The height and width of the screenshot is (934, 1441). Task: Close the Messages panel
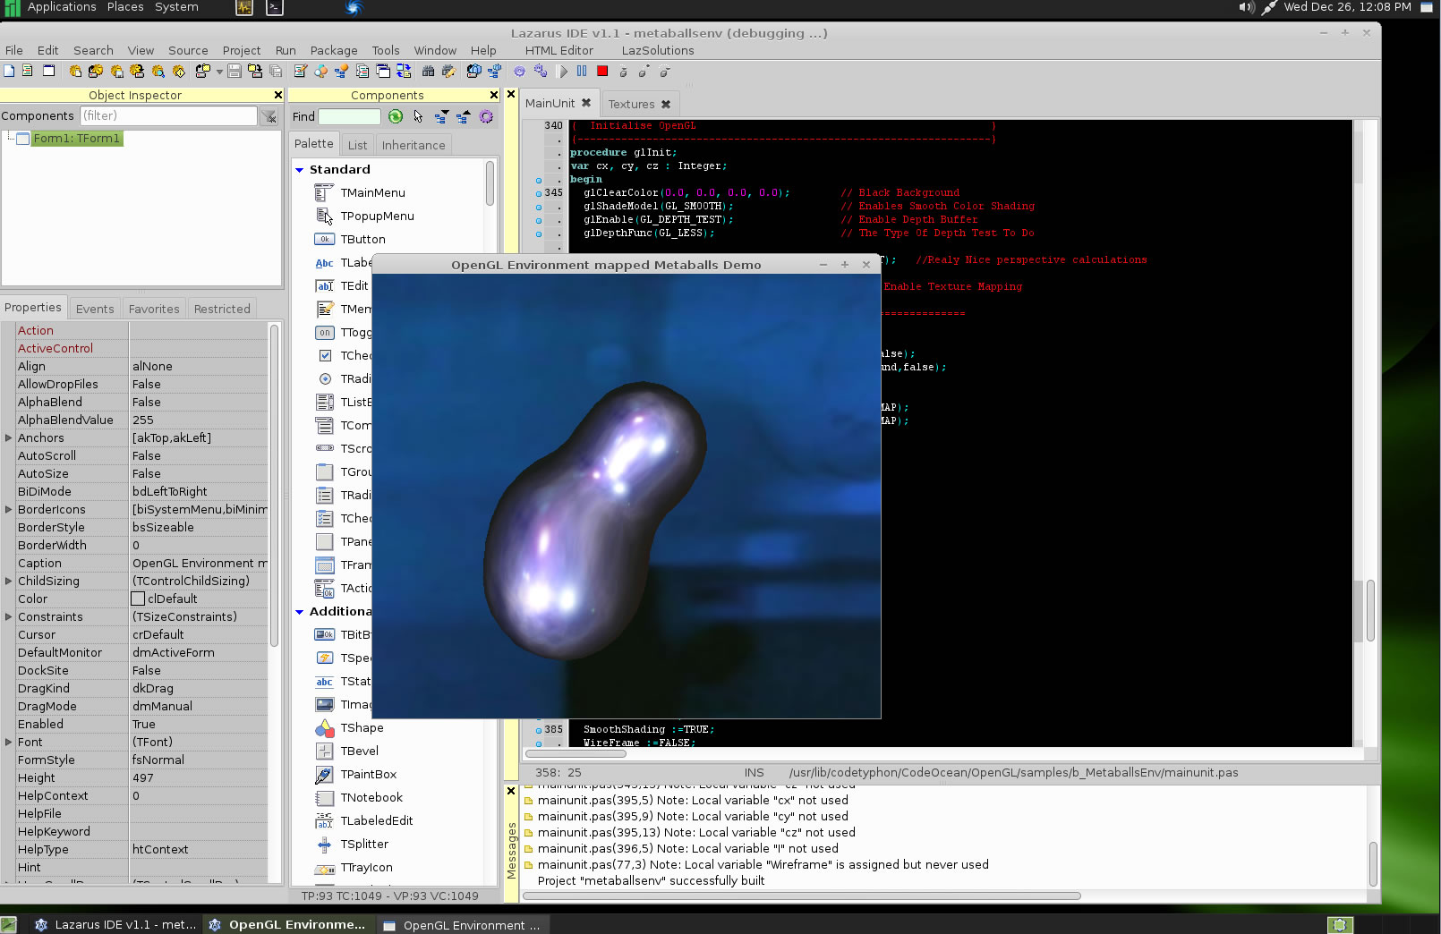point(511,791)
